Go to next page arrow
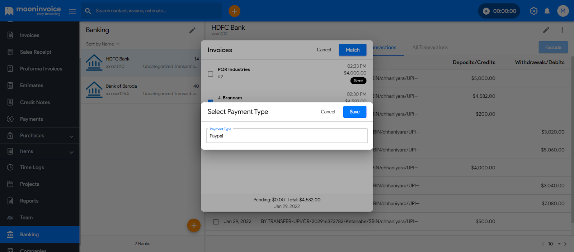 tap(565, 244)
